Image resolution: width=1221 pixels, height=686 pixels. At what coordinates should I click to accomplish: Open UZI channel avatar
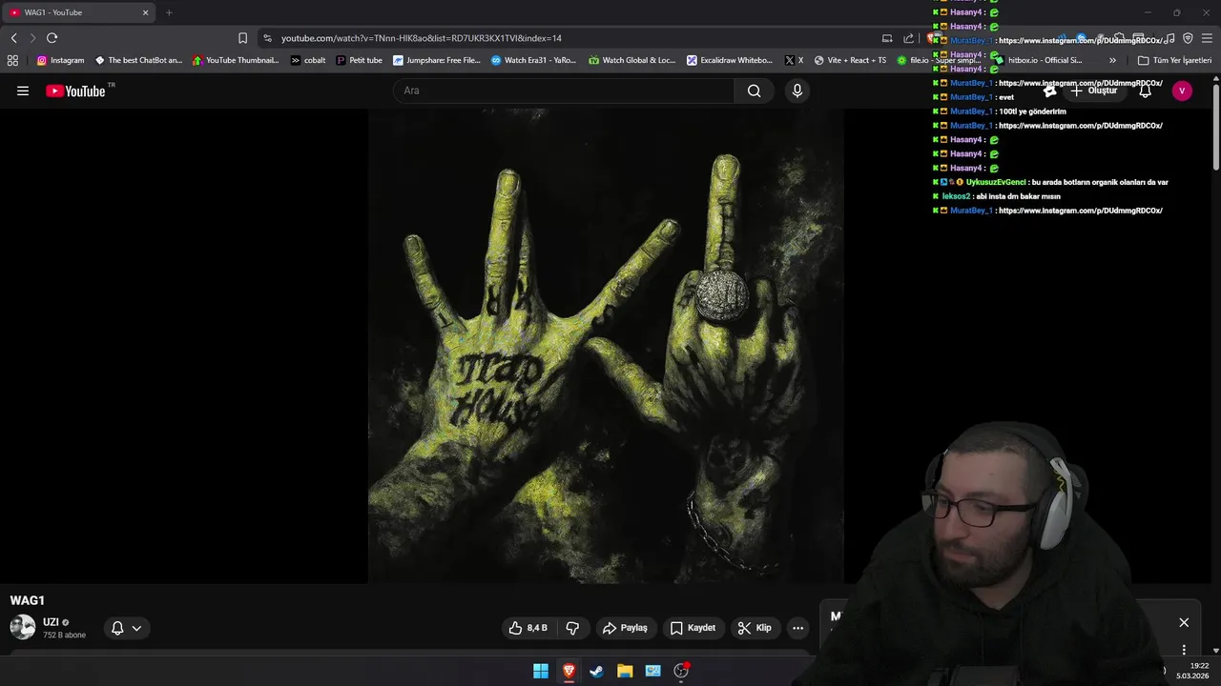coord(23,627)
